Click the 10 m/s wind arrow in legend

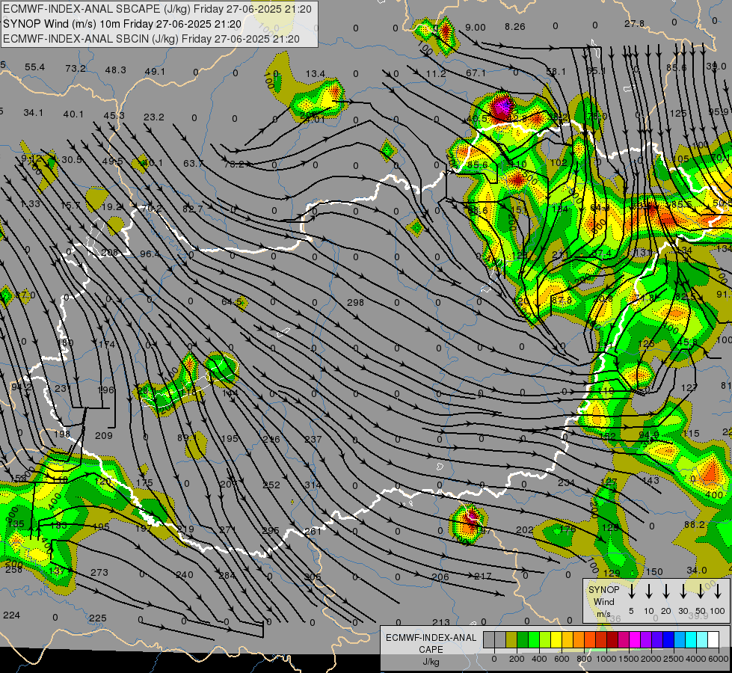coord(649,591)
